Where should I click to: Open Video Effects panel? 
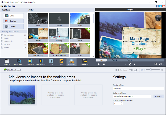click(41, 62)
